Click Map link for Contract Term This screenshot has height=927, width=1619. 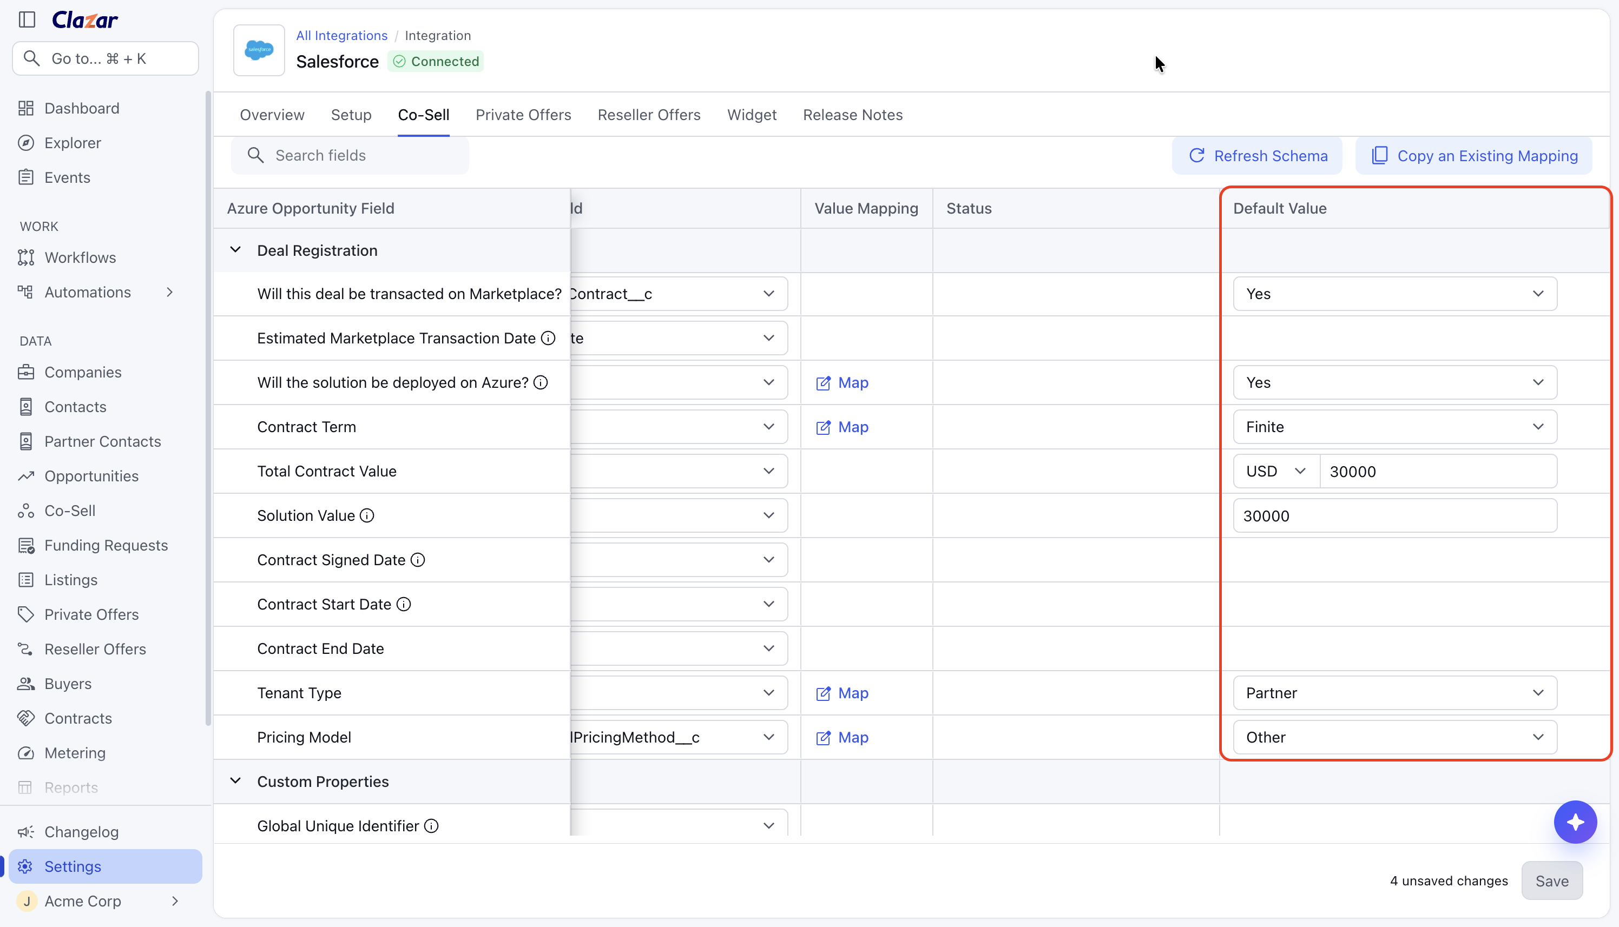[x=842, y=427]
